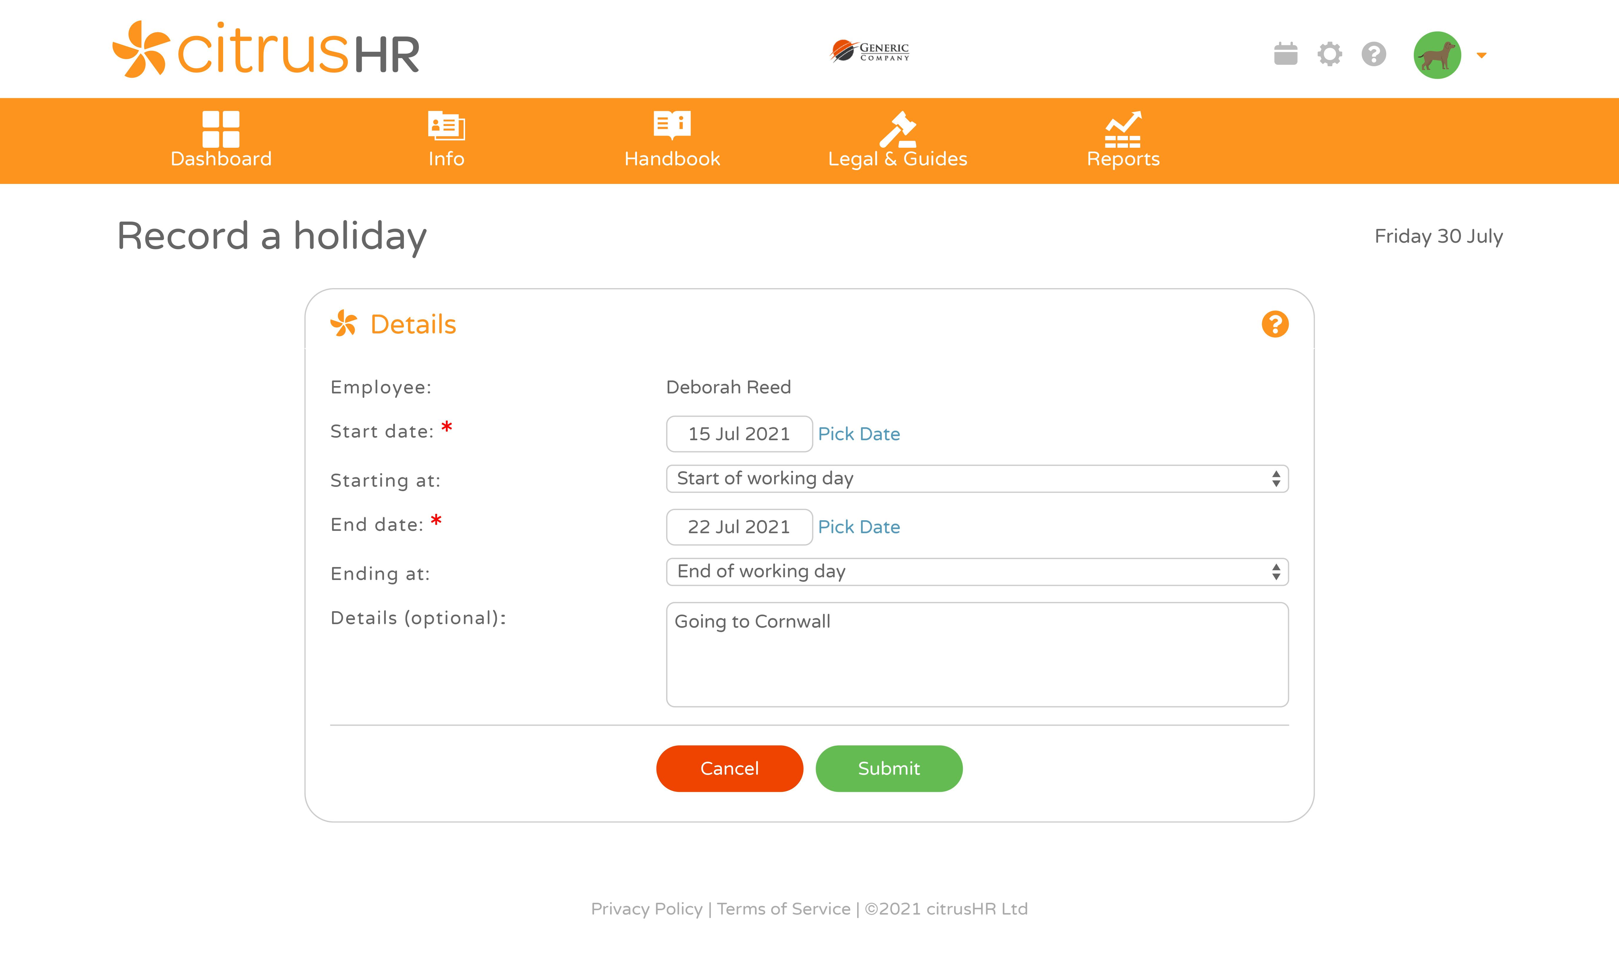Click the dog profile avatar
1619x974 pixels.
coord(1437,55)
